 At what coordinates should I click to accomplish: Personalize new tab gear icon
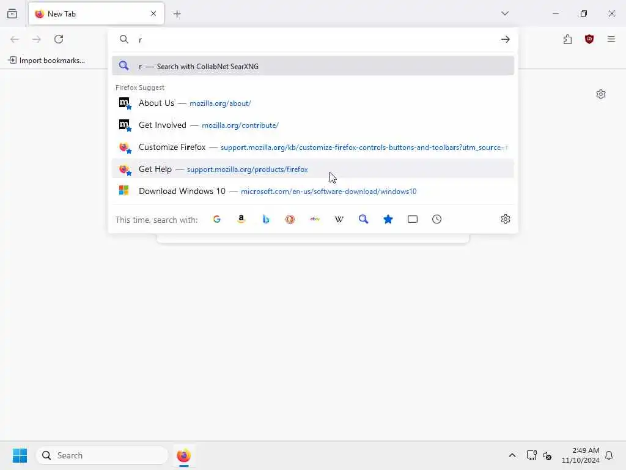601,94
